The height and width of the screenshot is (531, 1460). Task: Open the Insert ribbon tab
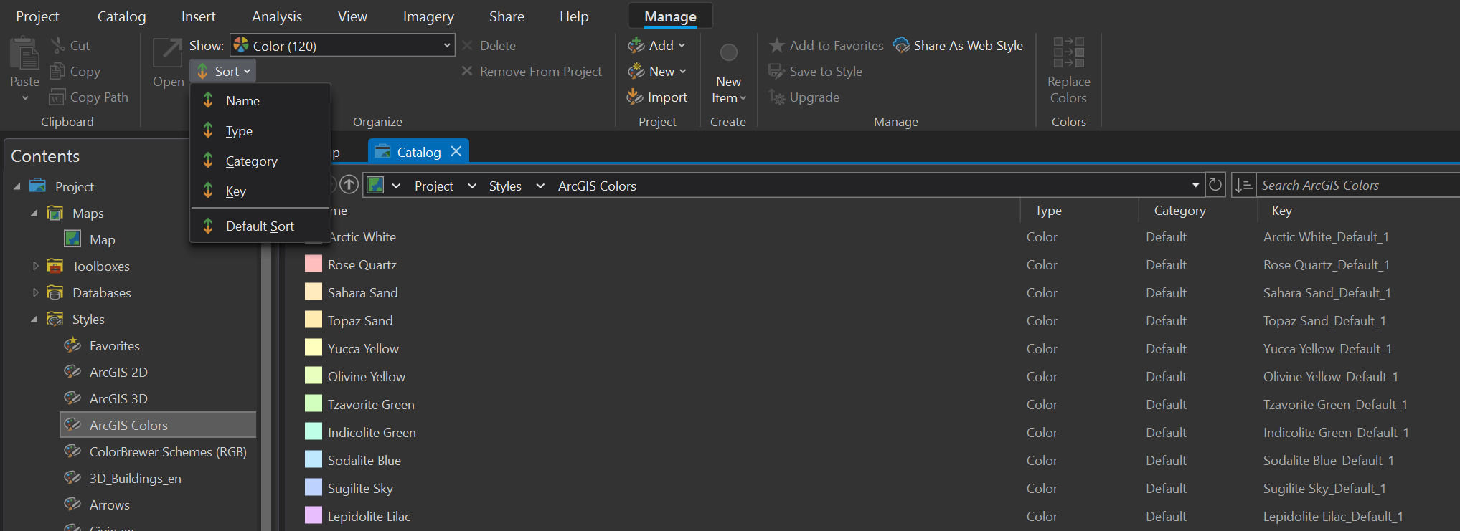(198, 16)
